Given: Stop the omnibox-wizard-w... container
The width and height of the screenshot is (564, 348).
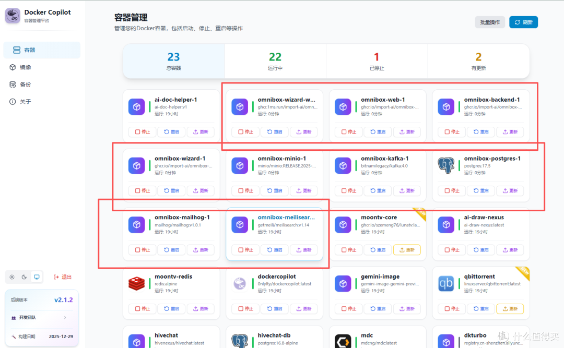Looking at the screenshot, I should tap(245, 132).
